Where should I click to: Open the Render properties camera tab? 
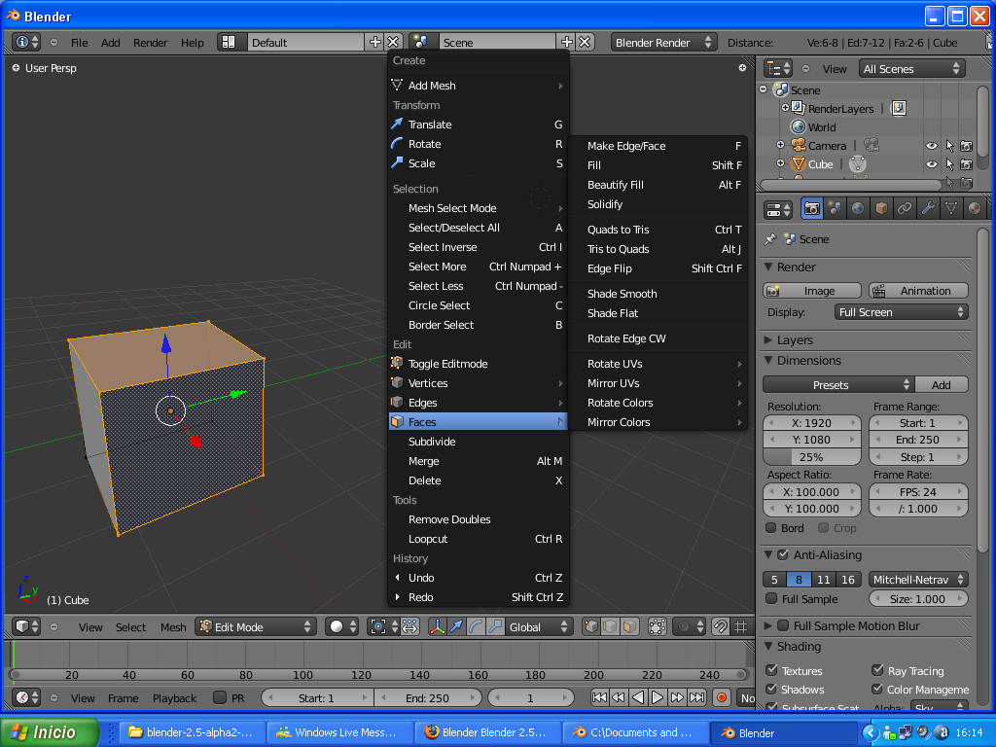(x=812, y=208)
